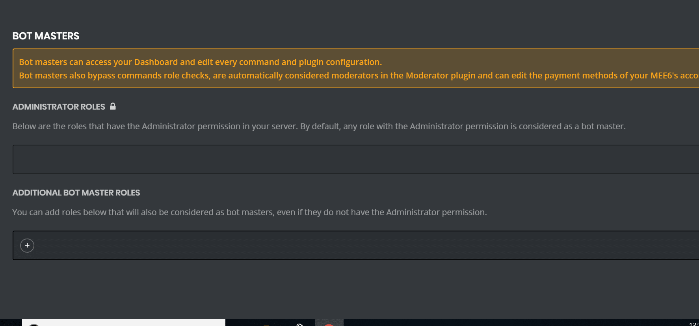Click the warning line about Dashboard access
The height and width of the screenshot is (326, 699).
click(200, 62)
